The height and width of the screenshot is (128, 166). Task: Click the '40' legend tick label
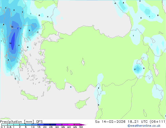pyautogui.click(x=69, y=127)
